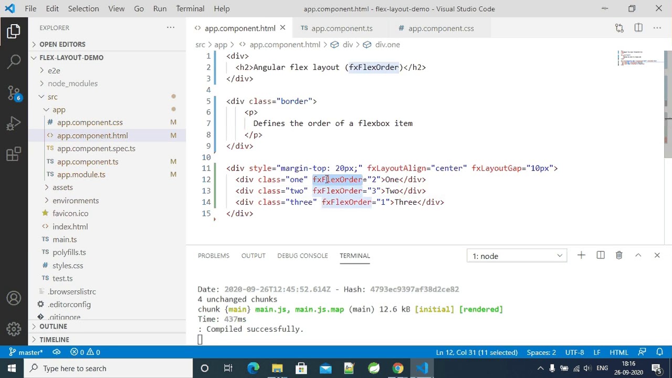Viewport: 672px width, 378px height.
Task: Click the master branch status bar item
Action: 26,352
